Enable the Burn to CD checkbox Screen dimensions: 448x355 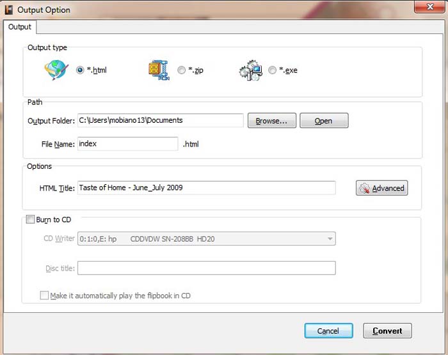tap(30, 219)
